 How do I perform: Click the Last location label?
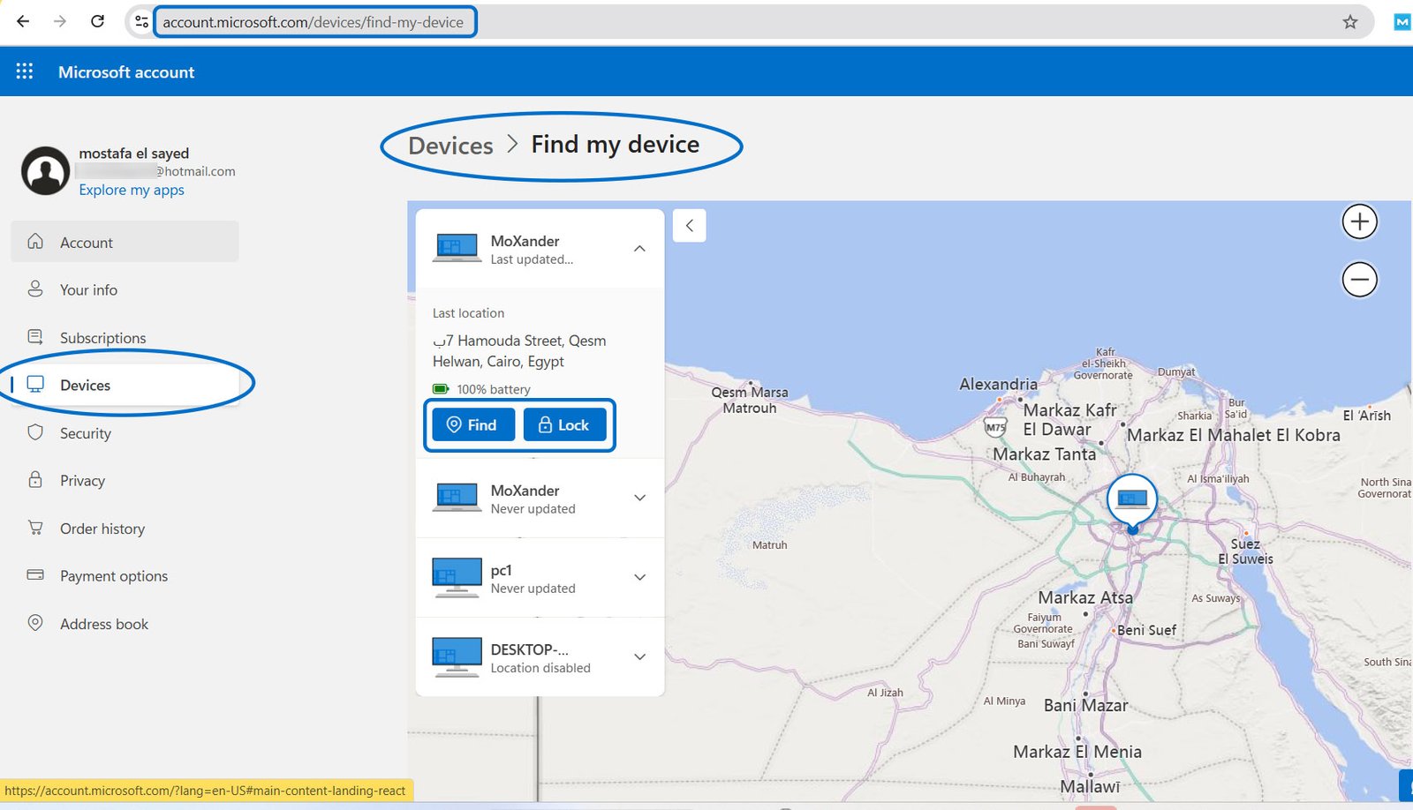tap(468, 313)
